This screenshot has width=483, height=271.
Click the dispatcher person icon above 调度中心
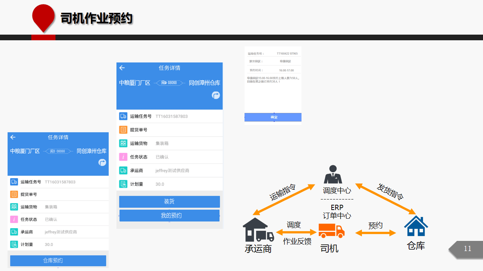pos(333,175)
